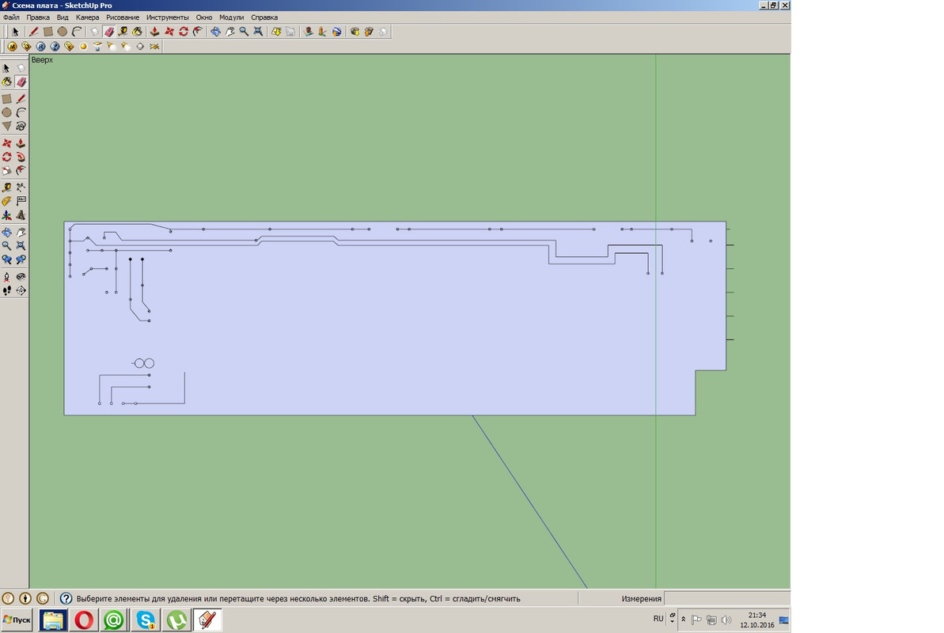The image size is (944, 633).
Task: Select the Tape Measure tool in top toolbar
Action: pos(123,32)
